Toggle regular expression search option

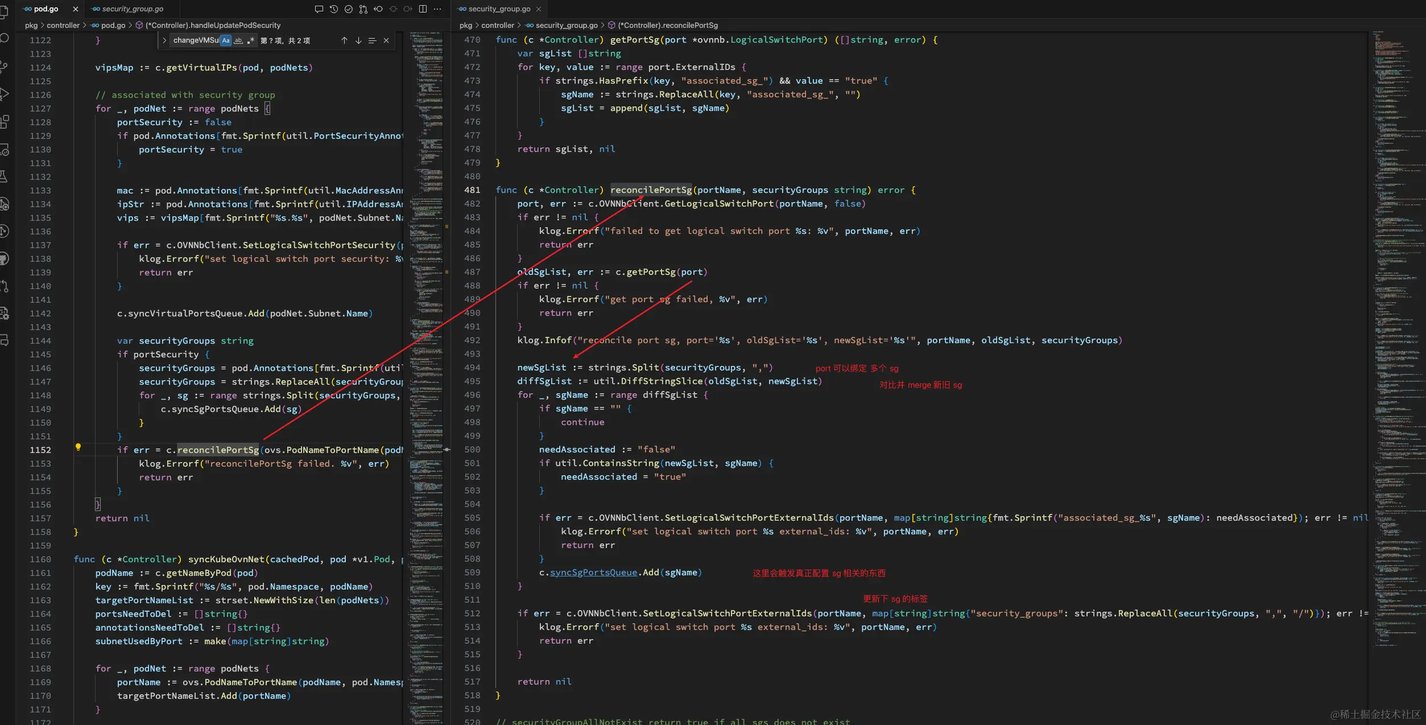point(250,40)
